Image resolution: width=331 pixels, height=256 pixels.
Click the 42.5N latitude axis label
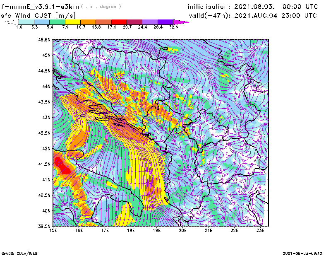44,133
